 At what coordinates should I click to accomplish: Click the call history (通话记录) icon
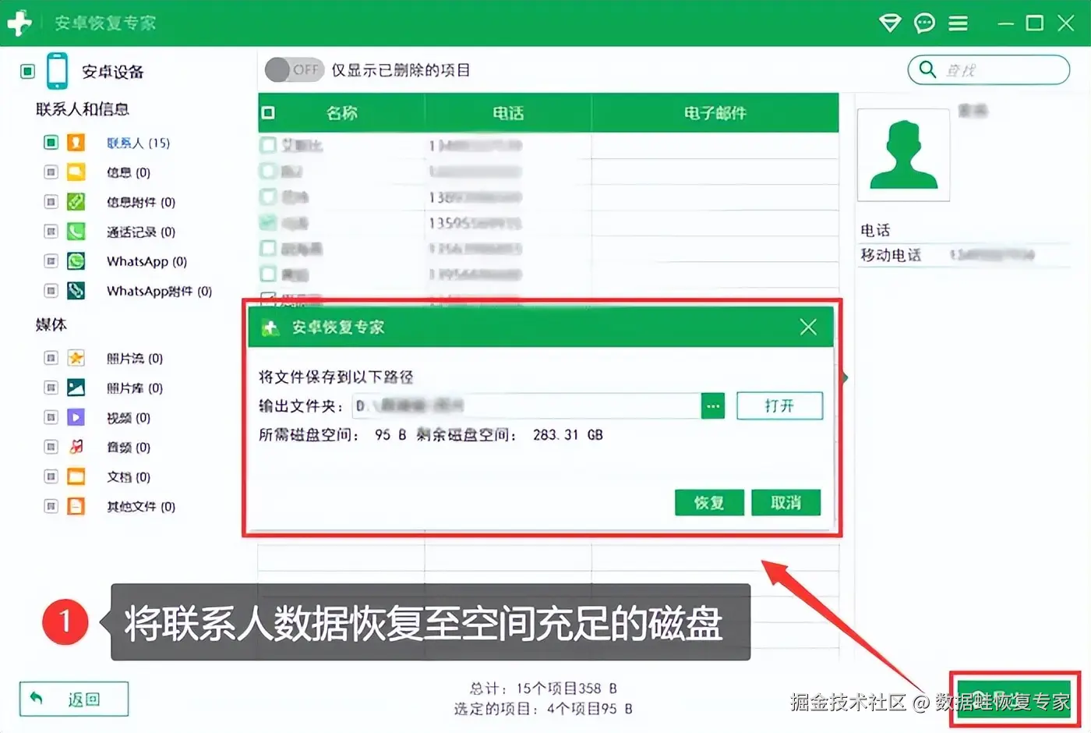point(76,232)
